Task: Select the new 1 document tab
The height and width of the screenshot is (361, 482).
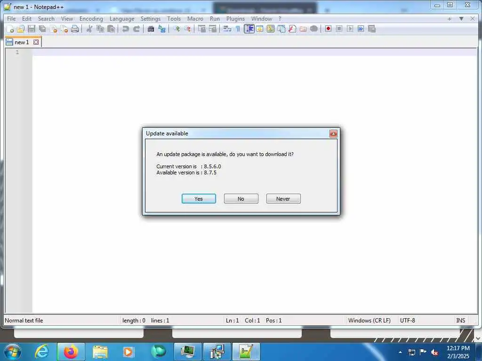Action: (x=22, y=42)
